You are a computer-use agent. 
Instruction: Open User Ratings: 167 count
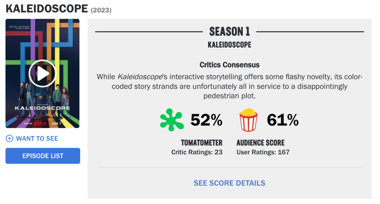[x=263, y=152]
